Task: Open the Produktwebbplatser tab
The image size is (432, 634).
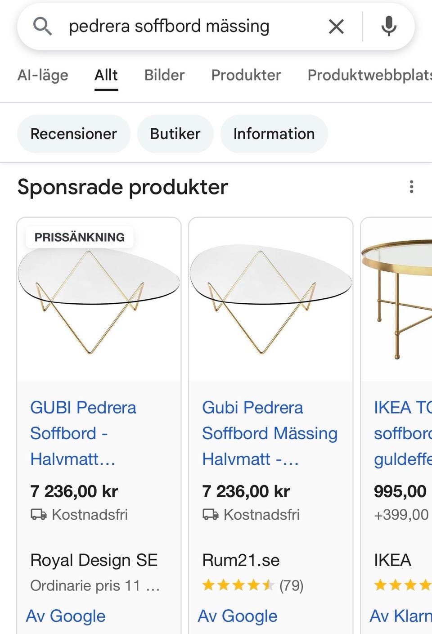Action: [369, 75]
